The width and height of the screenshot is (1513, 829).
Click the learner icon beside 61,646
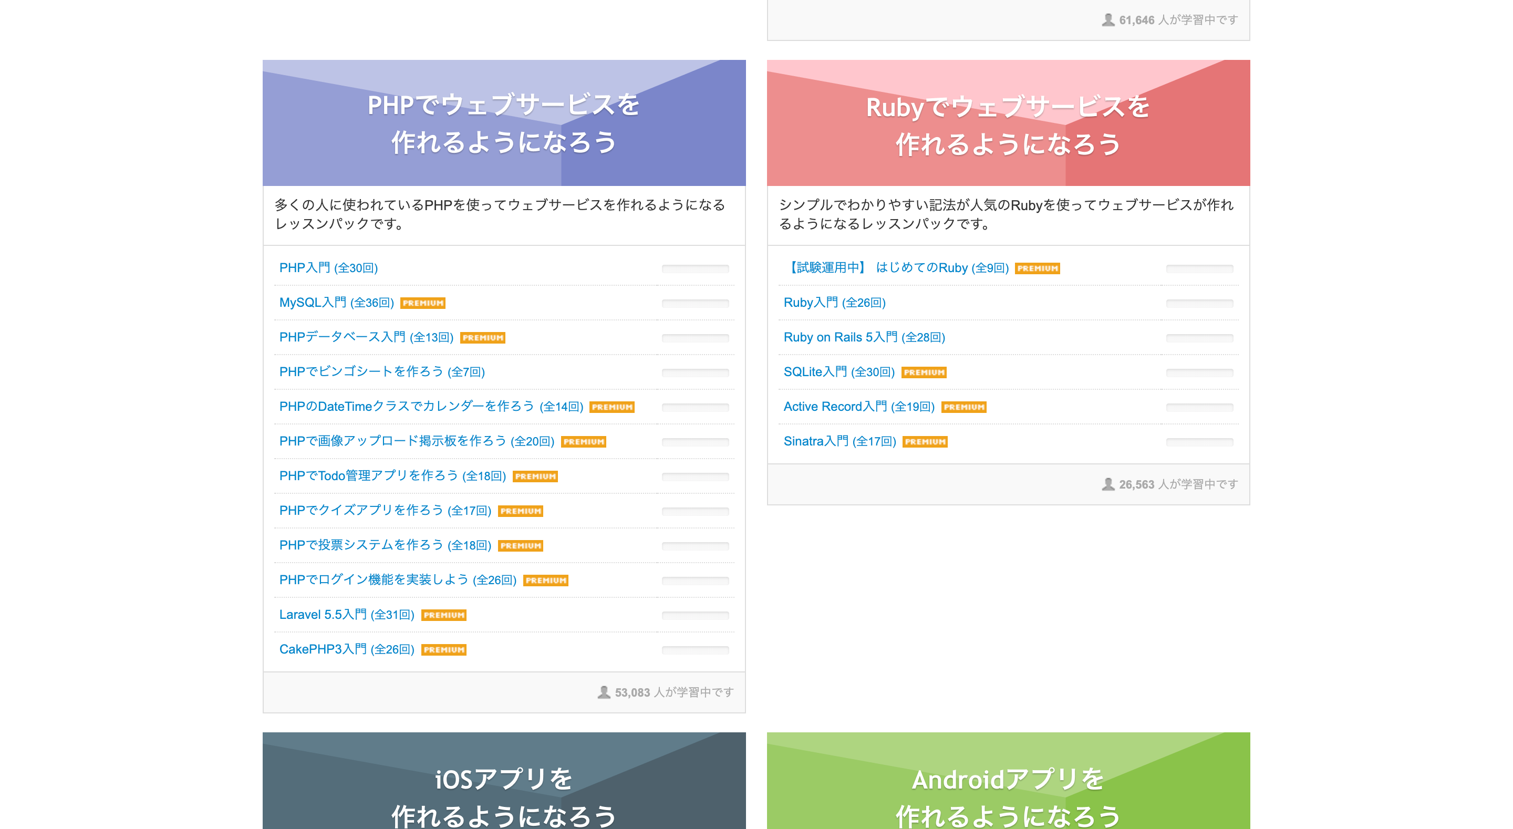(x=1108, y=20)
